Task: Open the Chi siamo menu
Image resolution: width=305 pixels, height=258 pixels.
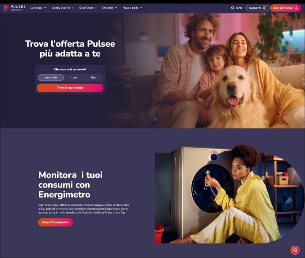Action: point(110,8)
